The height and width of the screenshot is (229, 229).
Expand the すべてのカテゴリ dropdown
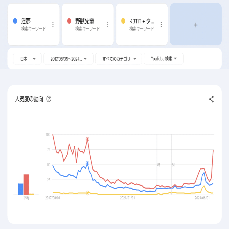point(118,59)
